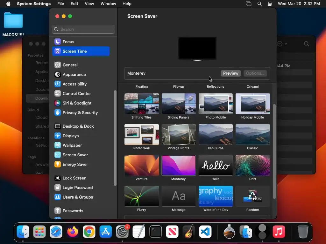This screenshot has width=326, height=244.
Task: Open Trash in the Dock
Action: (x=303, y=232)
